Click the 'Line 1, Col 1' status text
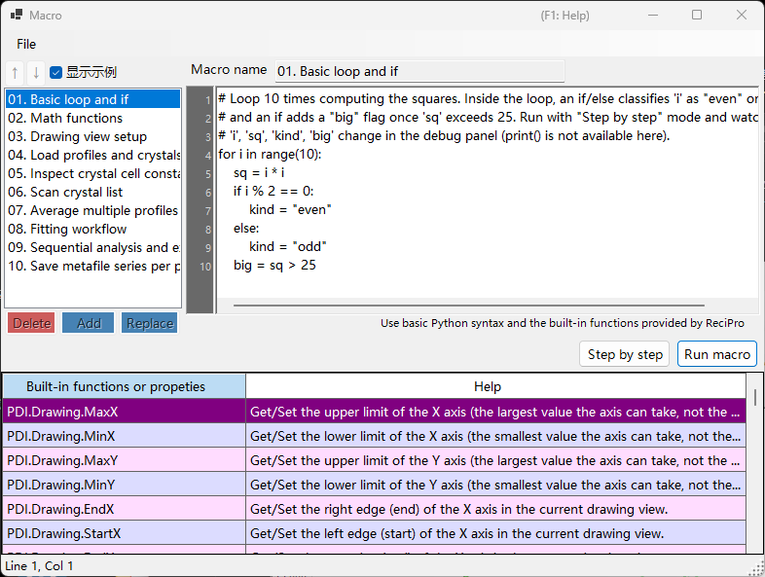Viewport: 765px width, 577px height. [39, 566]
